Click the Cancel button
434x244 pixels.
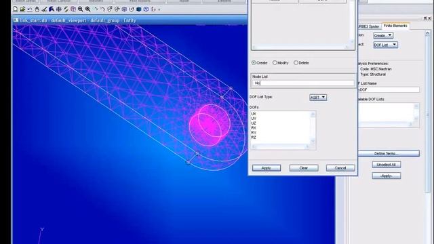(340, 168)
